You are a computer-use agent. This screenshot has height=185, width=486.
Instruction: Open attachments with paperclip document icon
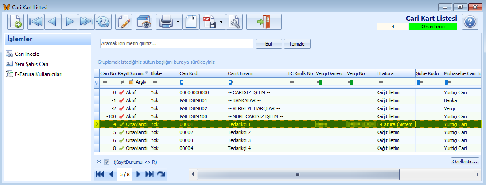click(x=191, y=22)
